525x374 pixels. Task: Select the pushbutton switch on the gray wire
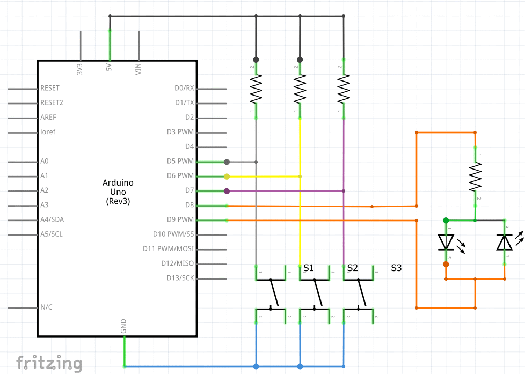click(271, 294)
